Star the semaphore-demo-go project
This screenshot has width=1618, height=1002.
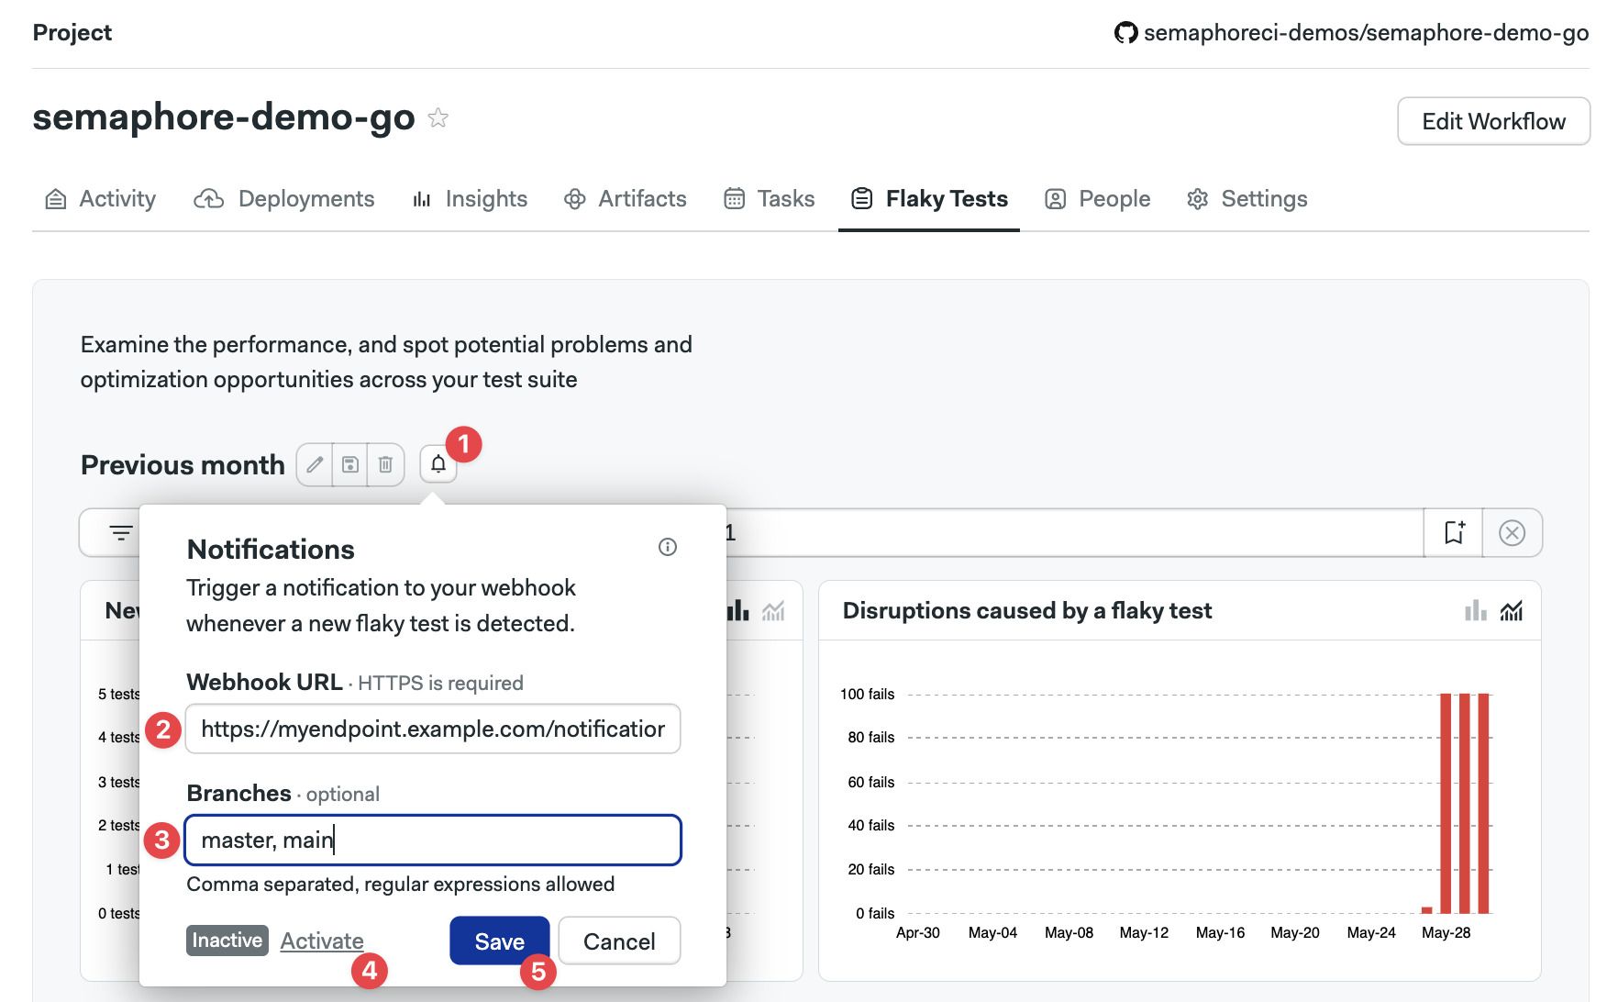pyautogui.click(x=438, y=117)
